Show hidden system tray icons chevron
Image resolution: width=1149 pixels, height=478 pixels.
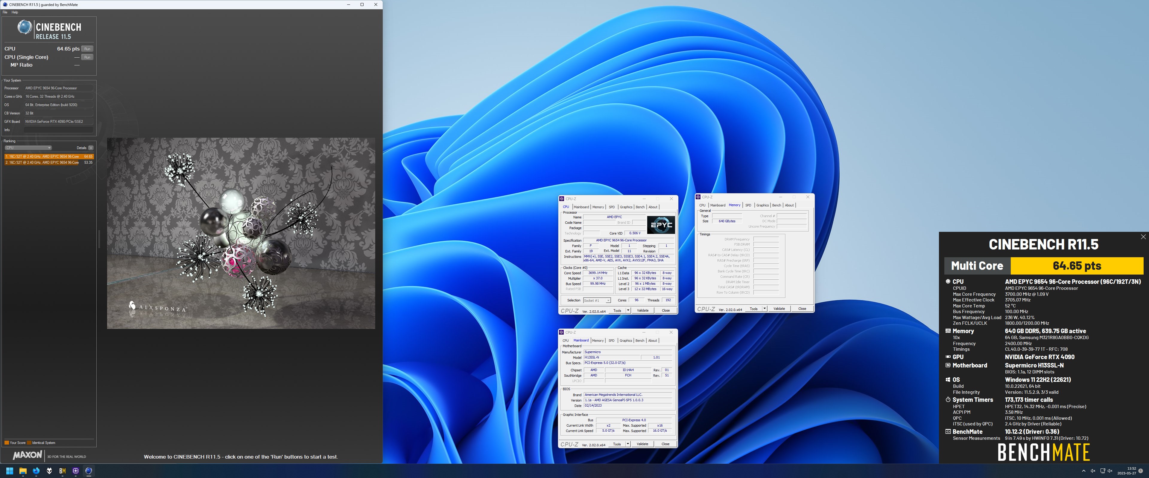[x=1083, y=471]
